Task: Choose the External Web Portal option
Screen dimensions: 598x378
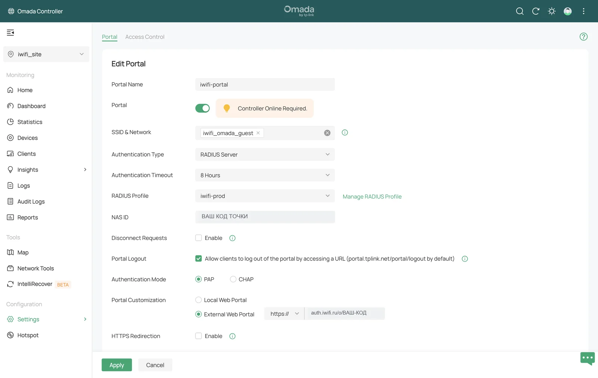Action: pyautogui.click(x=198, y=314)
